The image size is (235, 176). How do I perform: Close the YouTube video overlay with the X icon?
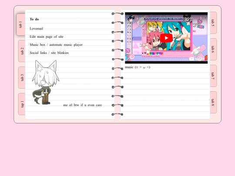(x=205, y=18)
